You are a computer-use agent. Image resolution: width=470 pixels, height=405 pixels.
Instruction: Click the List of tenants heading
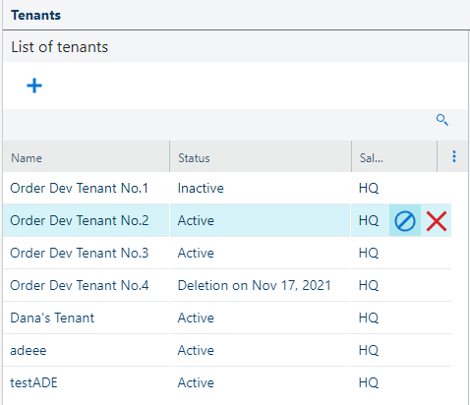click(59, 46)
